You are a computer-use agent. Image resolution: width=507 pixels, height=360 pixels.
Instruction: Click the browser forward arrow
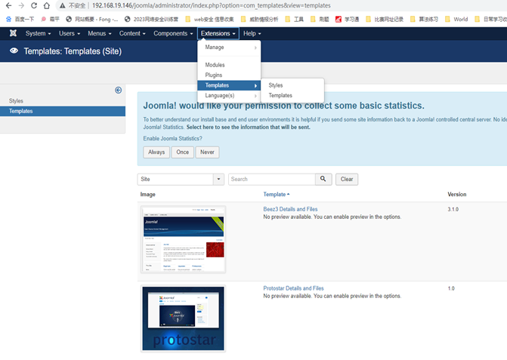click(x=21, y=5)
